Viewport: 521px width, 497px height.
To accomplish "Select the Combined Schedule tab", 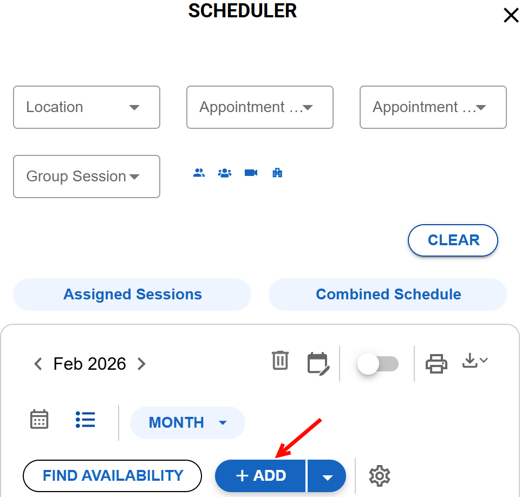I will [x=388, y=295].
